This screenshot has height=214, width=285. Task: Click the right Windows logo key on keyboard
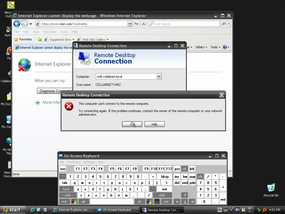click(x=149, y=202)
